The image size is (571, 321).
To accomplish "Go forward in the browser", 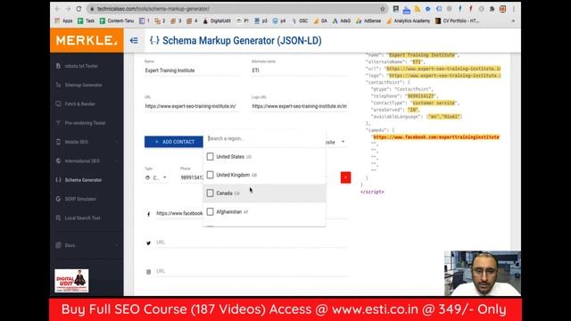I will pos(68,8).
